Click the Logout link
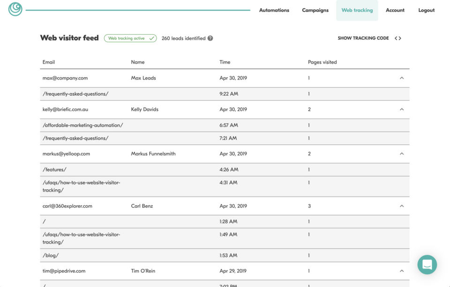 point(427,10)
